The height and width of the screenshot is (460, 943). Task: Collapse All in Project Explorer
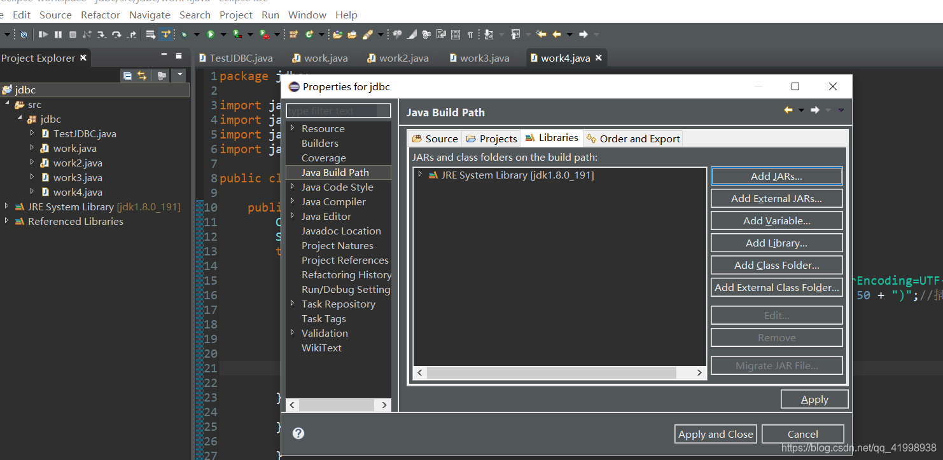(x=127, y=76)
